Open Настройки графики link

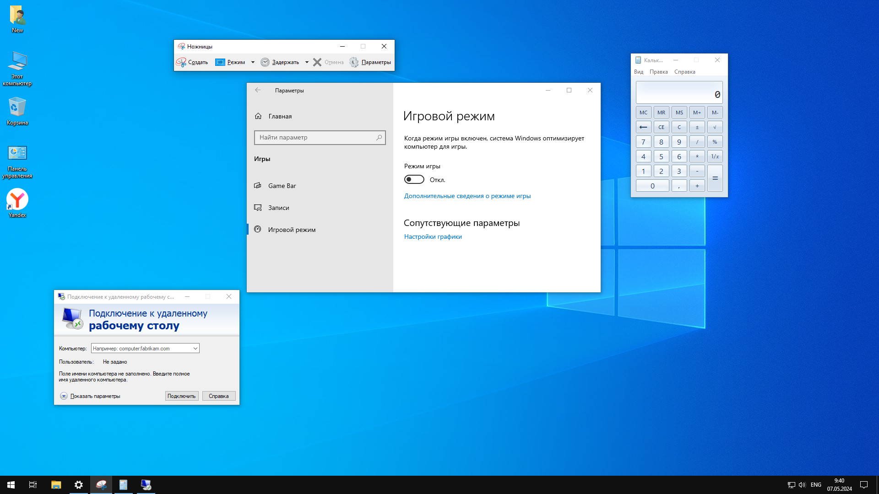pyautogui.click(x=433, y=236)
